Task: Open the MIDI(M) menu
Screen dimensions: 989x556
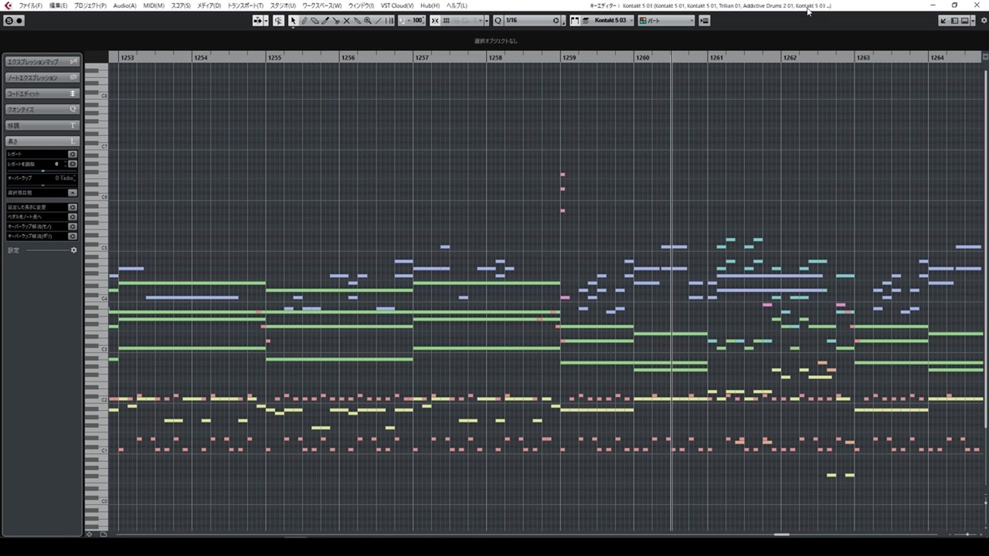Action: click(154, 5)
